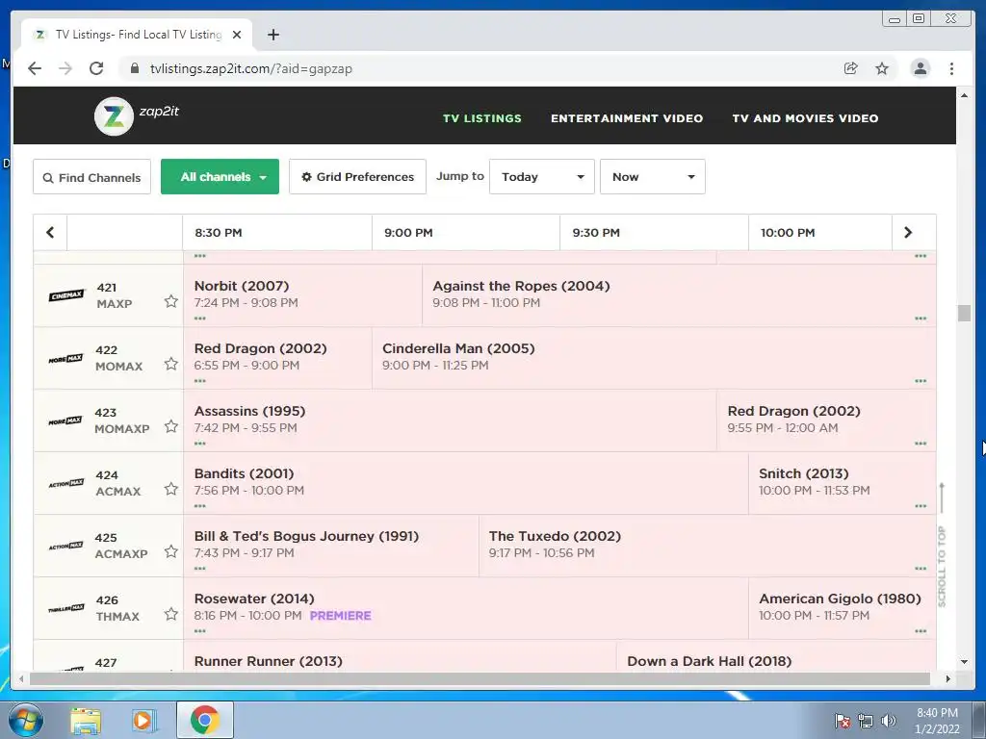Open a new browser tab
The height and width of the screenshot is (739, 986).
tap(272, 35)
